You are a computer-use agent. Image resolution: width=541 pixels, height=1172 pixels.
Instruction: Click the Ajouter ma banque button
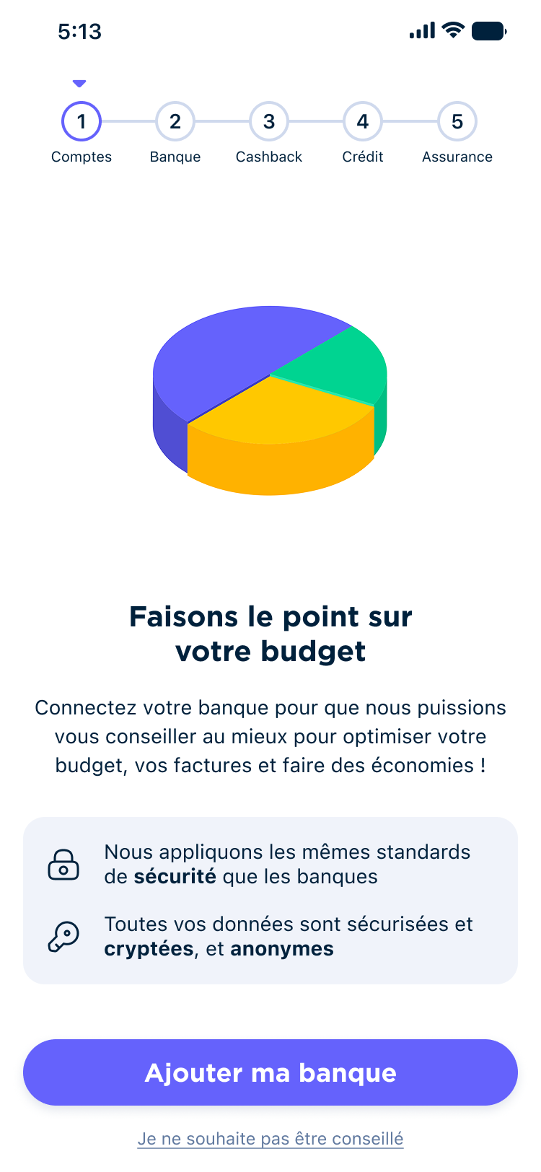point(270,1072)
